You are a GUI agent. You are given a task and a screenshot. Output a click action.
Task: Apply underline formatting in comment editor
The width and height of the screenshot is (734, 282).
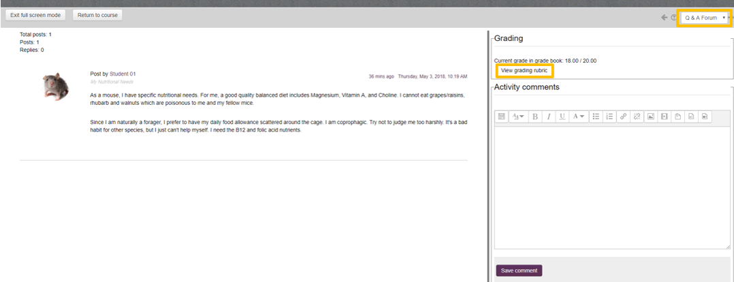coord(562,116)
